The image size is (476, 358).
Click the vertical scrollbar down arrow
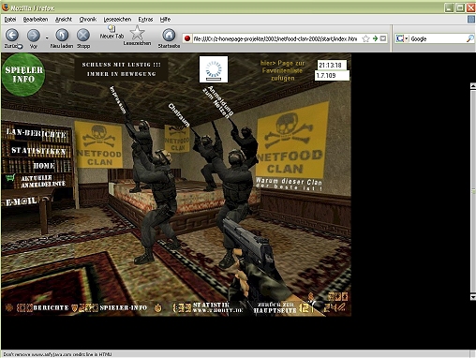[473, 297]
